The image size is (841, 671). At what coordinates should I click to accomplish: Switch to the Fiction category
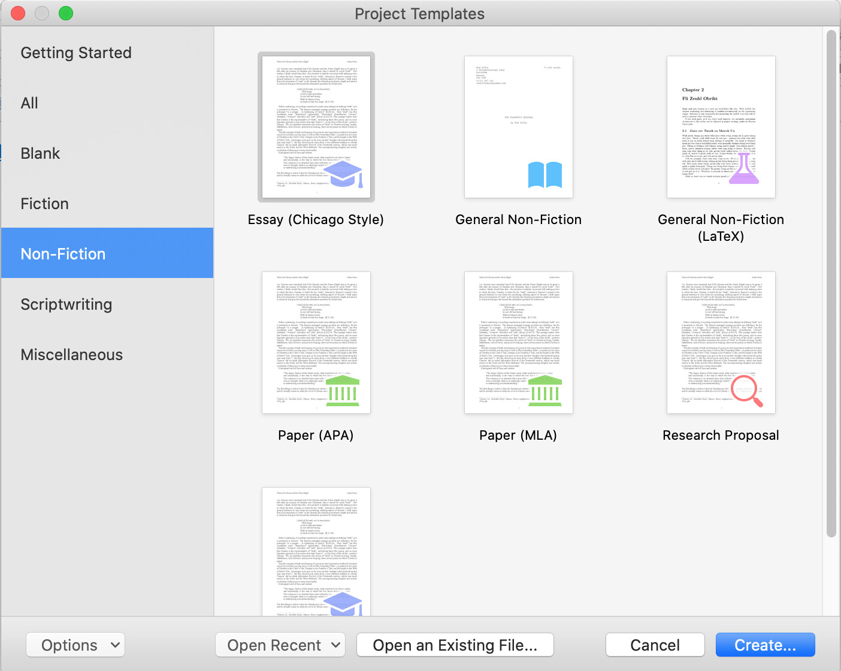point(45,204)
